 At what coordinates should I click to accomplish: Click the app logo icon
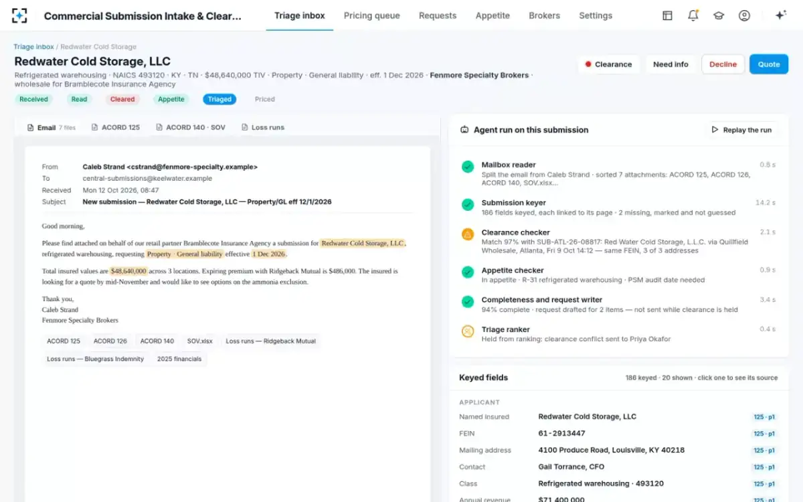click(19, 15)
